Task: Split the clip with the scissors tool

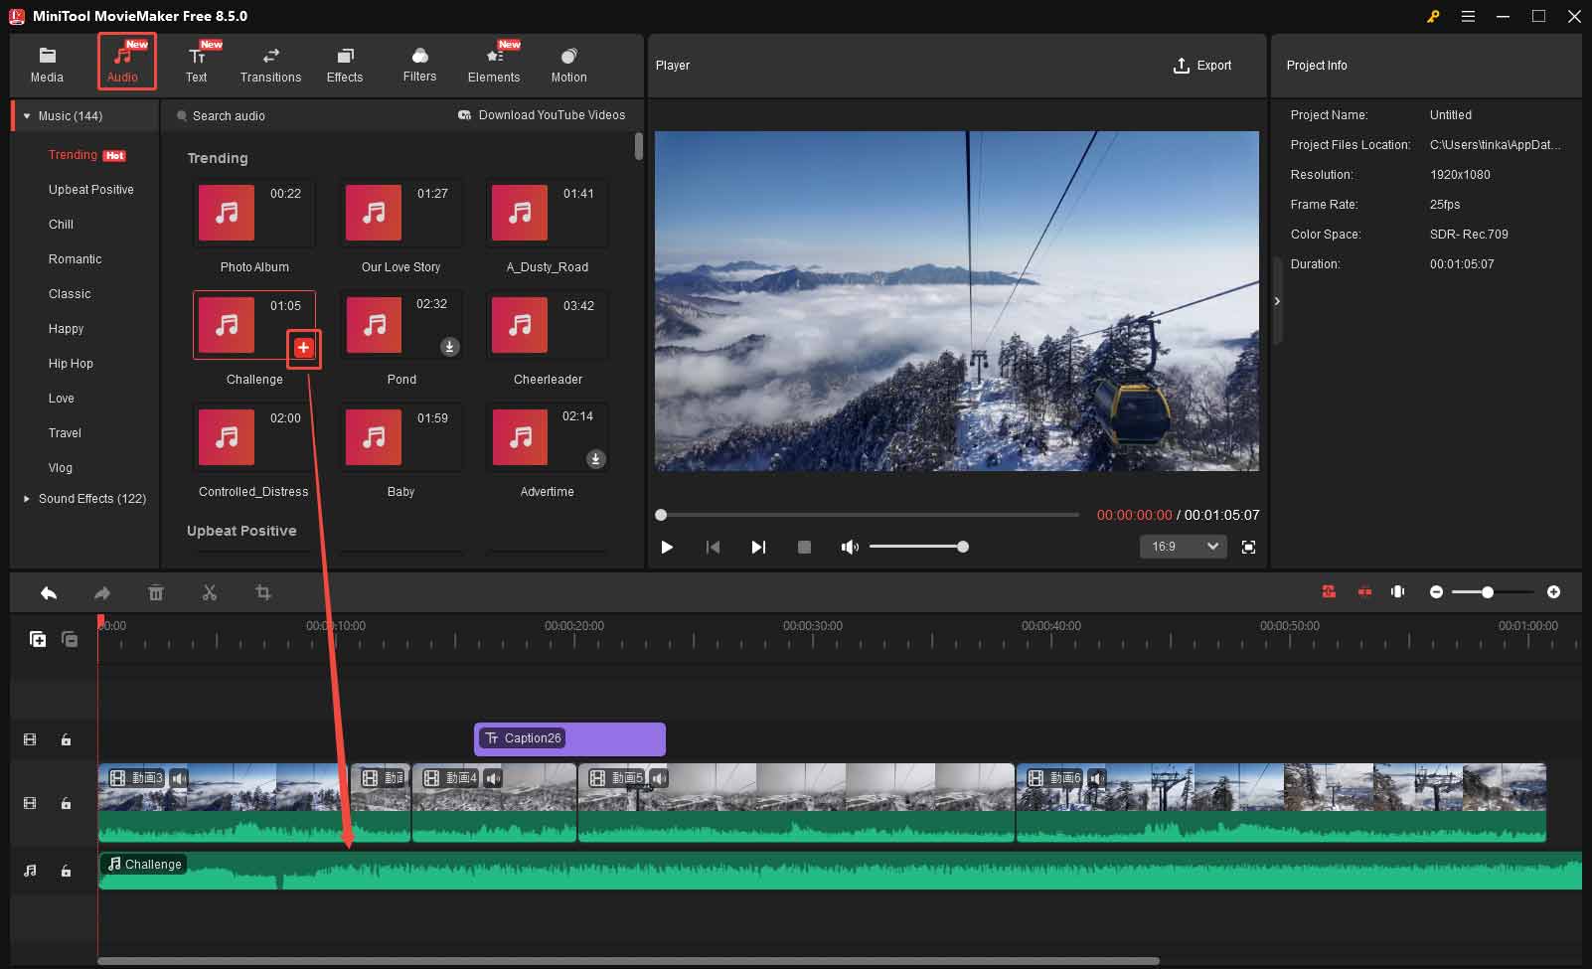Action: 210,592
